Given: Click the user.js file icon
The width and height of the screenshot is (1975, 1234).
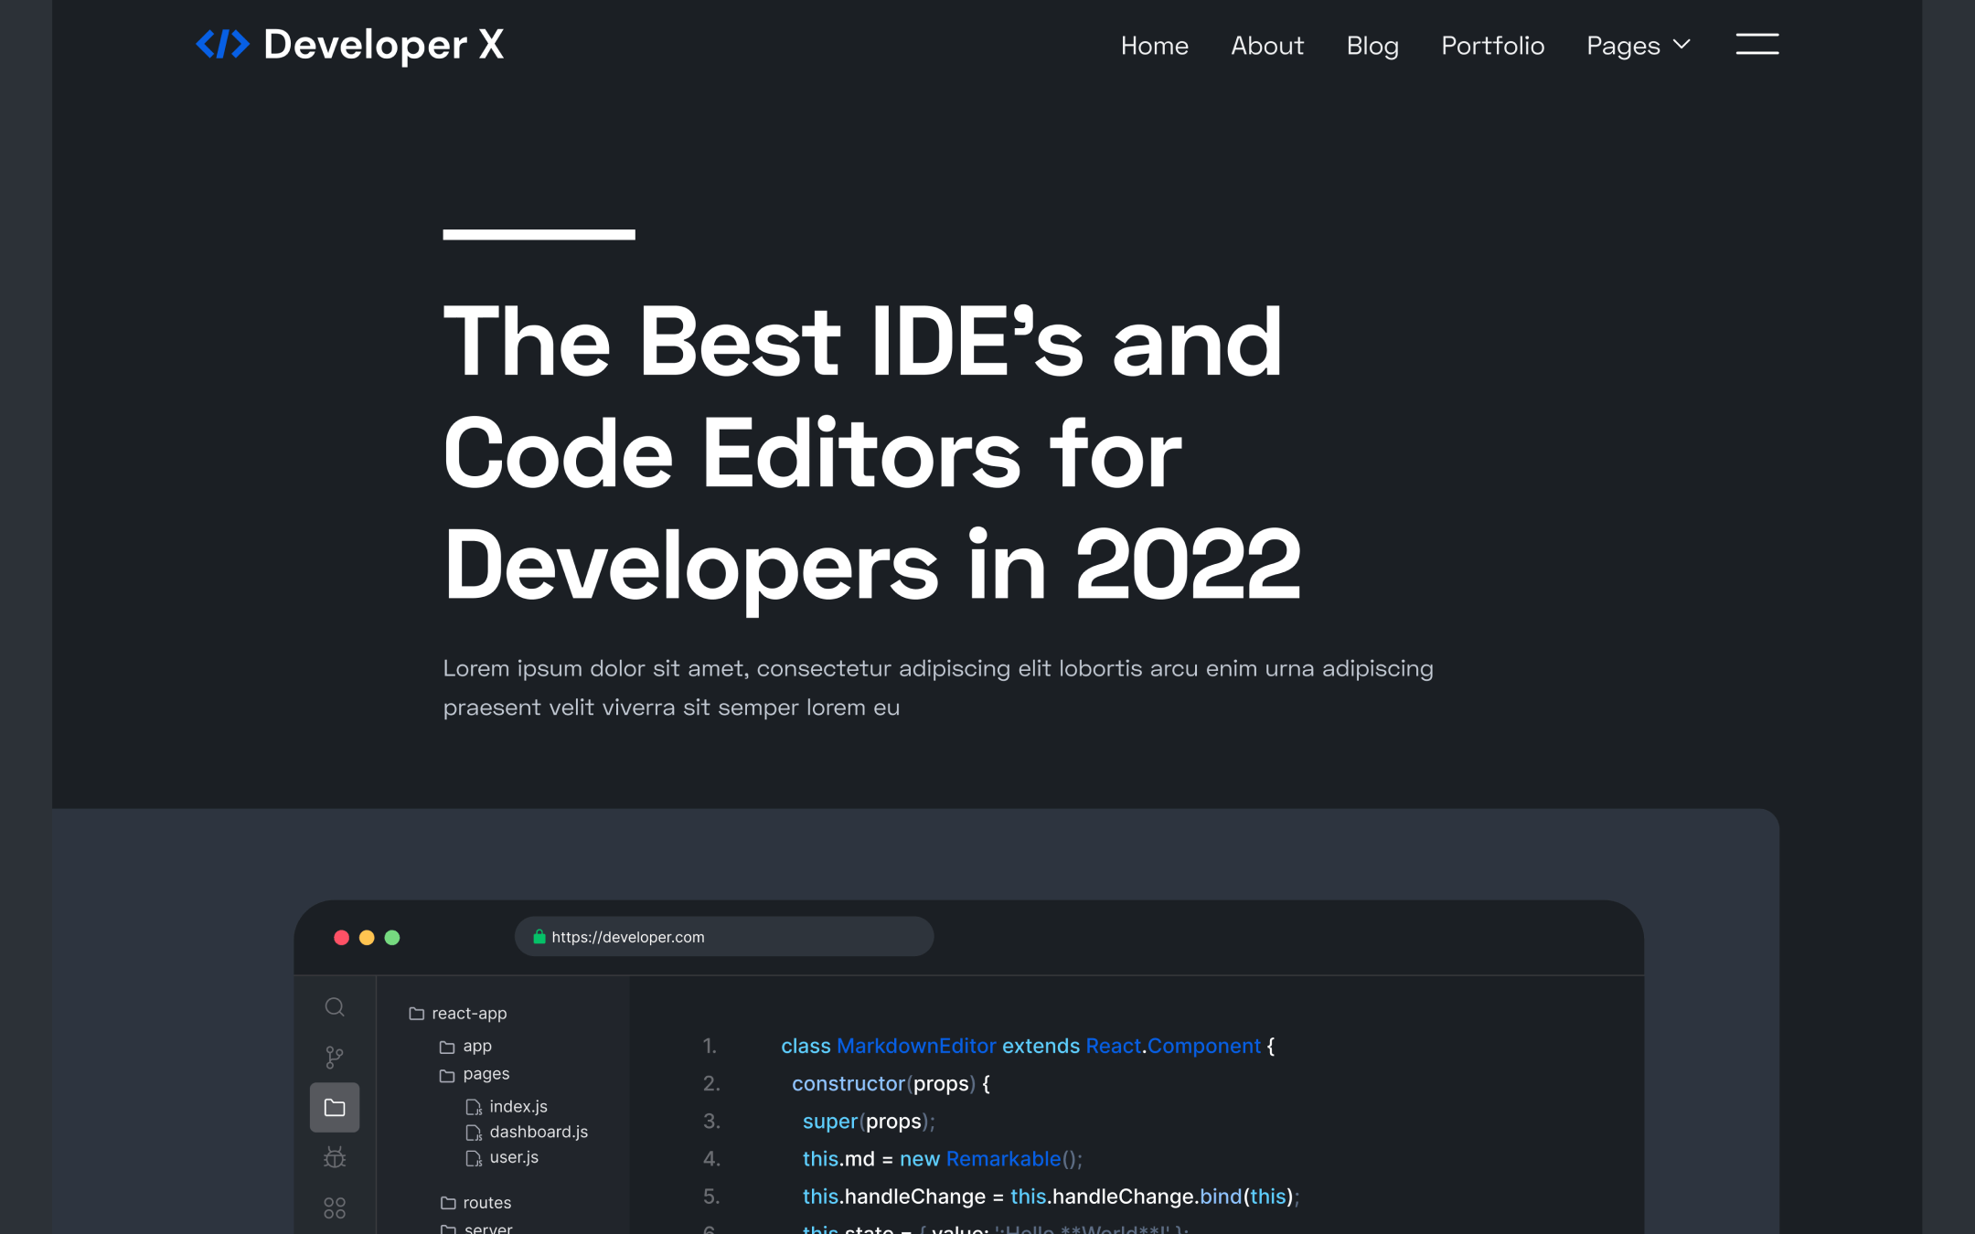Looking at the screenshot, I should pos(474,1158).
